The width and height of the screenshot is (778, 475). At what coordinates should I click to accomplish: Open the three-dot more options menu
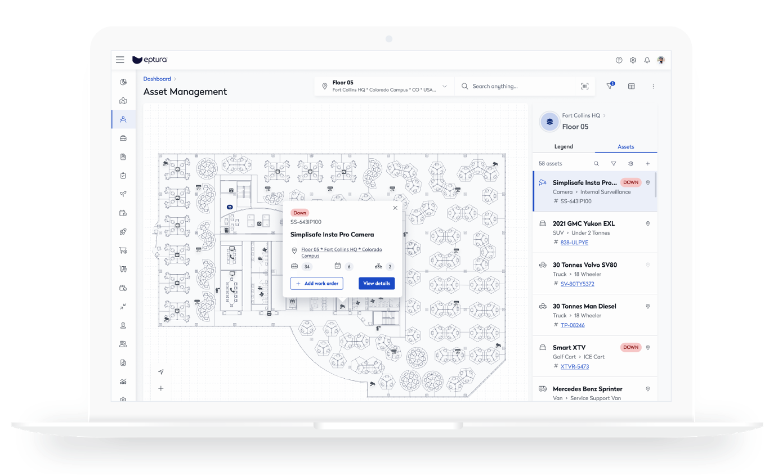coord(654,86)
